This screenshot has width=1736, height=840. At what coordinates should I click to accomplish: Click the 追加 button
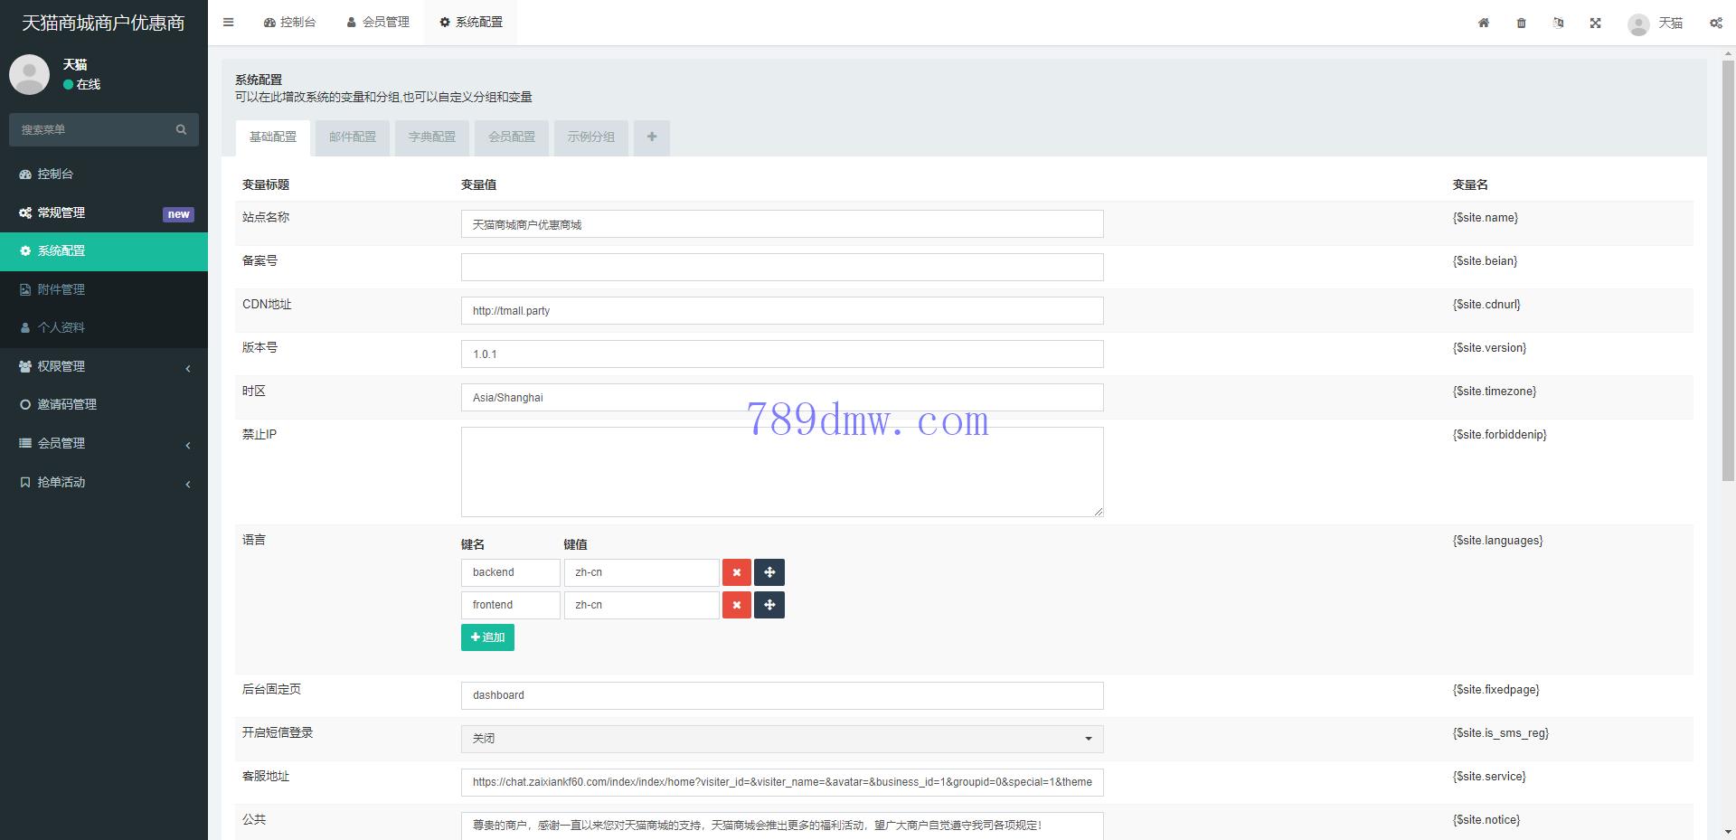coord(487,637)
